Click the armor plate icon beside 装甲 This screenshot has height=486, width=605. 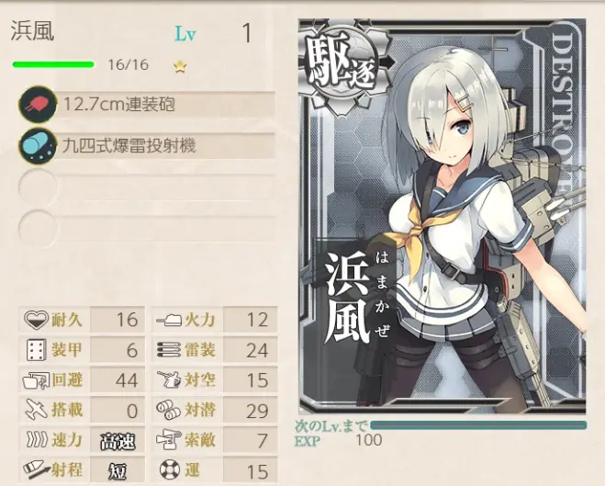pos(37,350)
